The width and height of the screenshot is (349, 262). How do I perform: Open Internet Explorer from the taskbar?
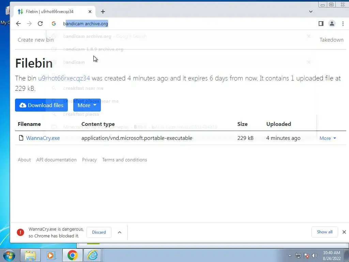point(93,255)
